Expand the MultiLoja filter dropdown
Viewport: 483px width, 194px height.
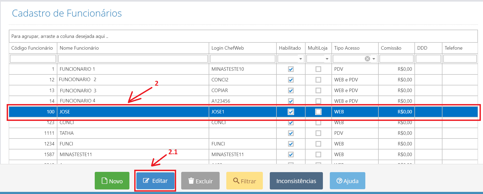[x=327, y=59]
